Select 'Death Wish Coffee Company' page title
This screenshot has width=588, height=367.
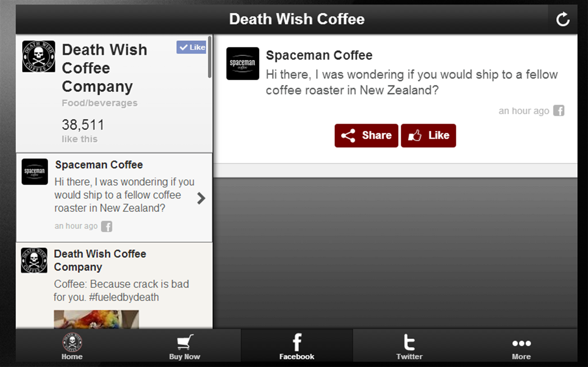pos(104,68)
